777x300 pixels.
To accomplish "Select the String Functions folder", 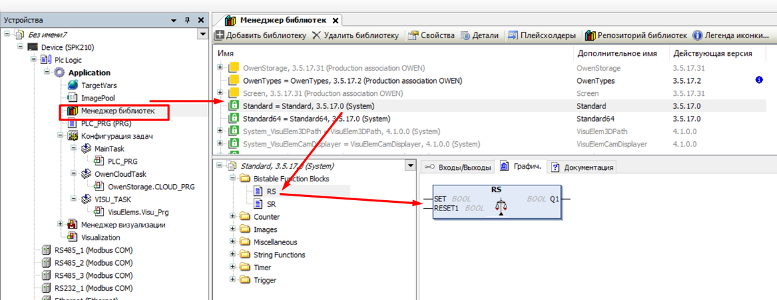I will click(279, 255).
